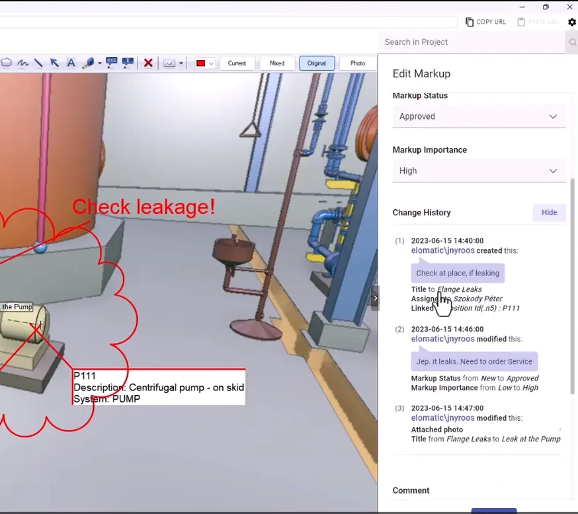This screenshot has height=514, width=578.
Task: Pick the arrow markup tool
Action: click(x=55, y=63)
